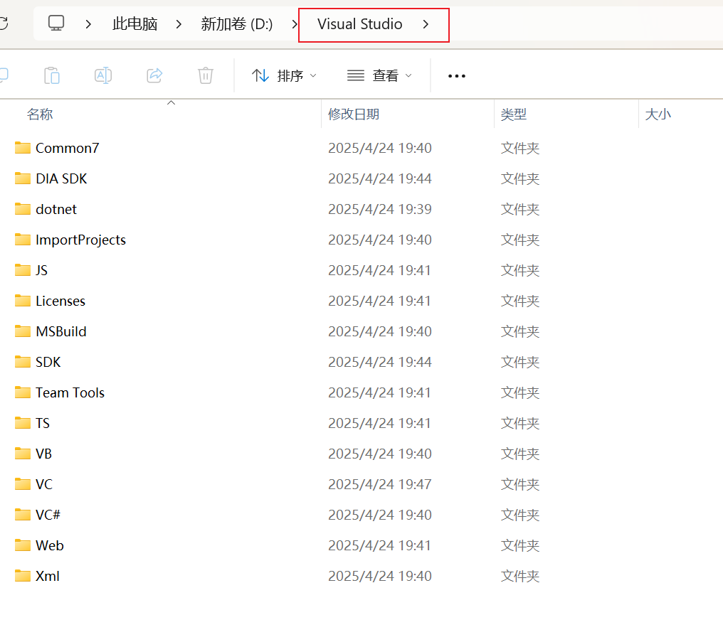Click the dotnet folder icon

23,209
